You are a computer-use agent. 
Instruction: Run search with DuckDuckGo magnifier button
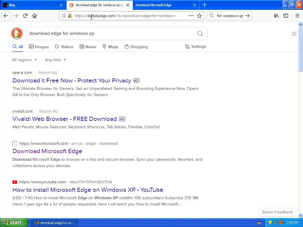200,34
